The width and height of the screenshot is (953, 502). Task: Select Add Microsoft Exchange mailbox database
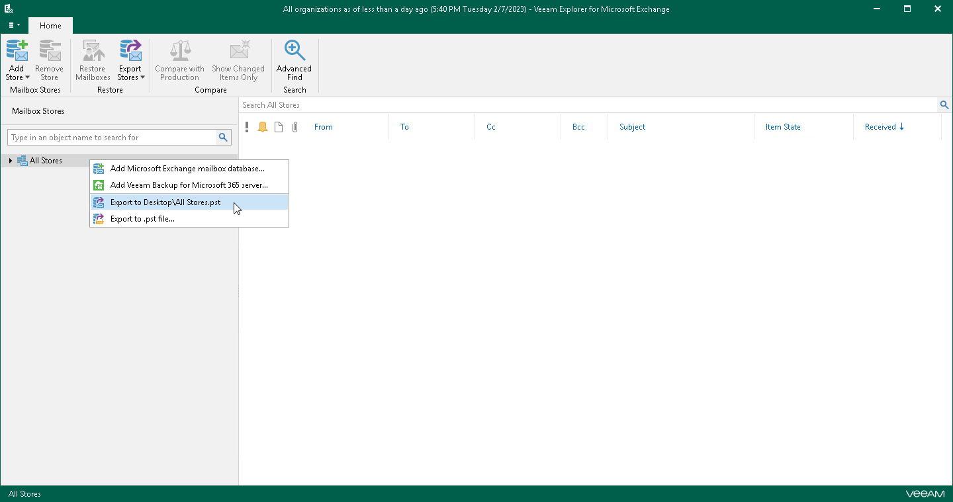tap(187, 168)
